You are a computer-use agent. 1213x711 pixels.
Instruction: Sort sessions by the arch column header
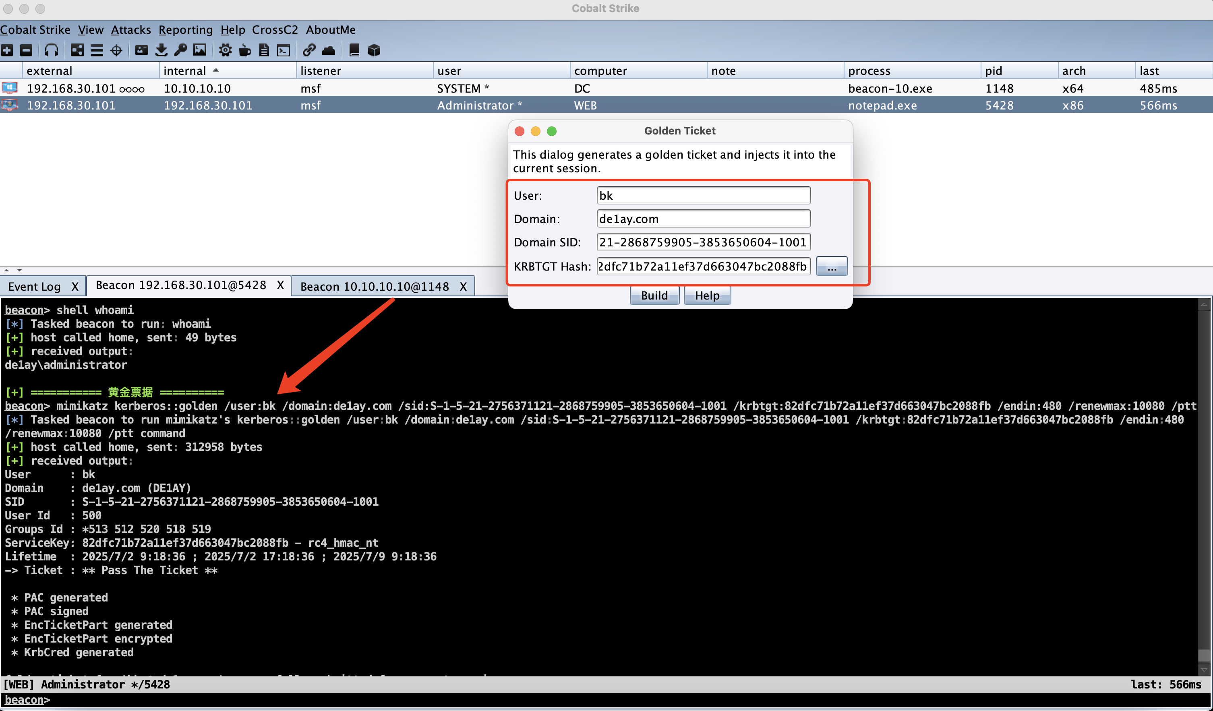coord(1097,71)
